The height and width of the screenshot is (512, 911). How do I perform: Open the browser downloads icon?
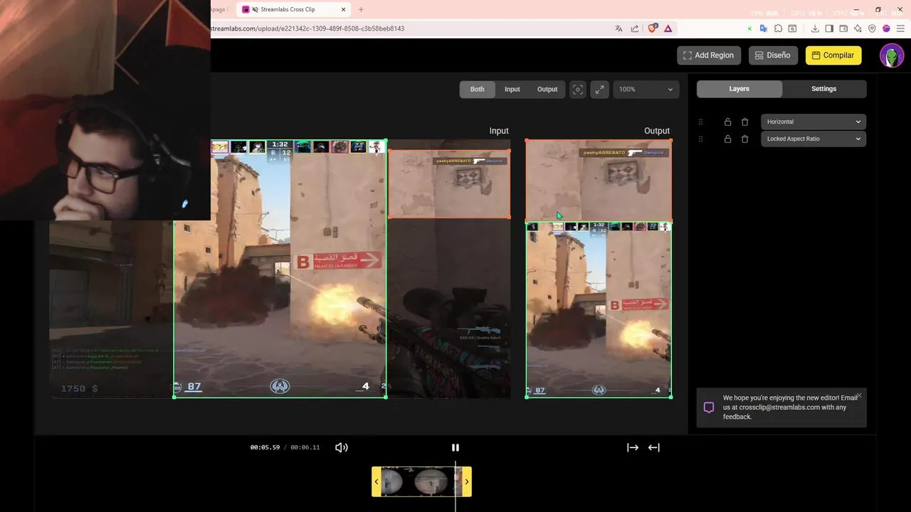tap(815, 28)
